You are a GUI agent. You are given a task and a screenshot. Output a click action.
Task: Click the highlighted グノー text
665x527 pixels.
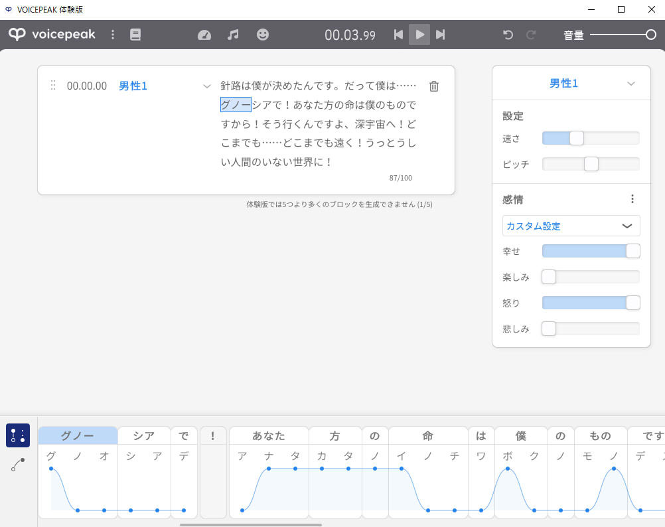[x=236, y=105]
